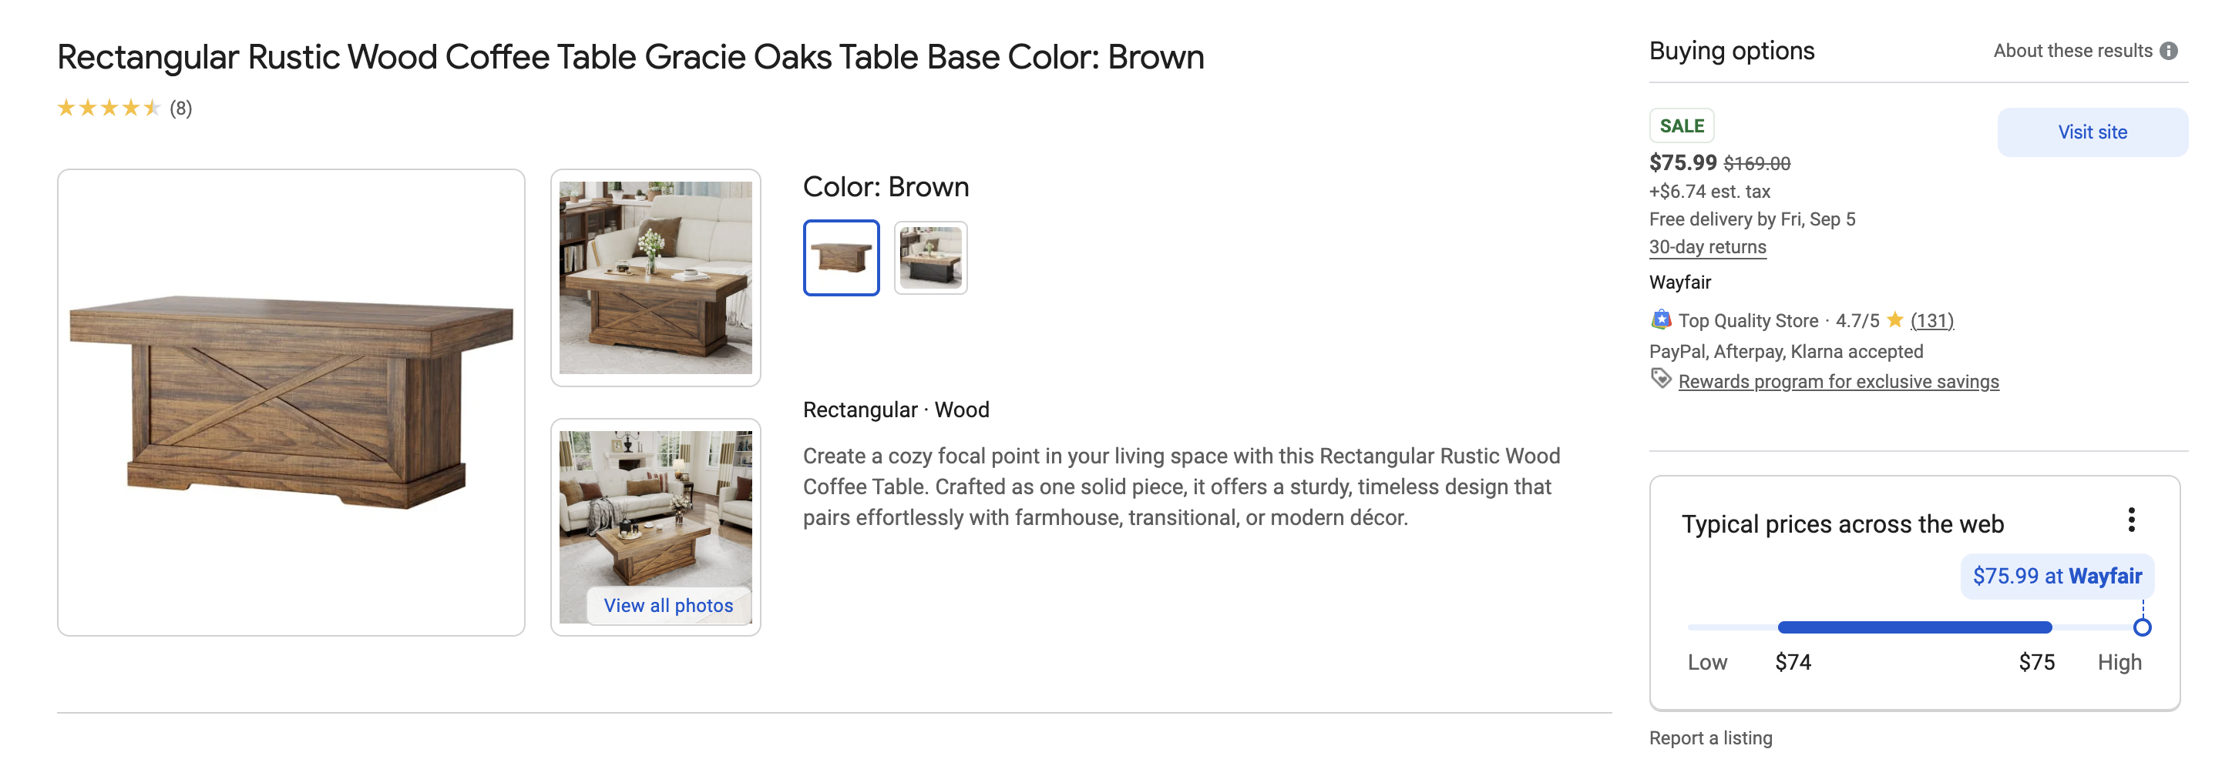Click the $75.99 at Wayfair price label
The height and width of the screenshot is (759, 2232).
[x=2056, y=577]
